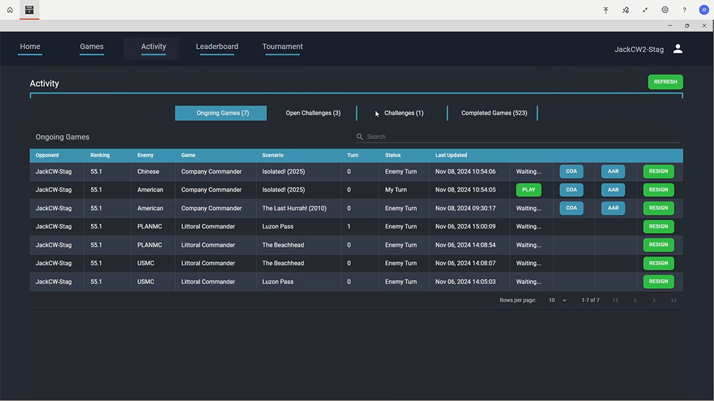
Task: Click the REFRESH button
Action: (x=665, y=81)
